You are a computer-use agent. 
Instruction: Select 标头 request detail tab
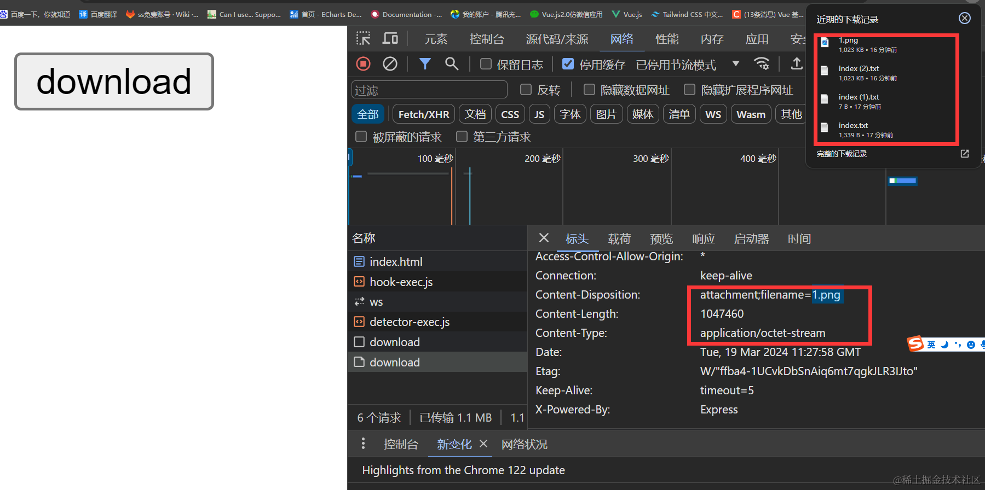(x=577, y=238)
